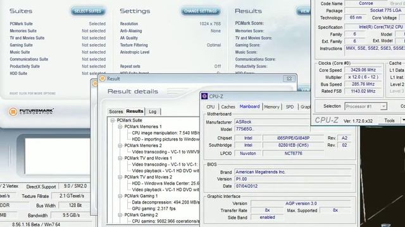Collapse the PCMark Memories 2 node
The image size is (405, 227).
pos(120,146)
